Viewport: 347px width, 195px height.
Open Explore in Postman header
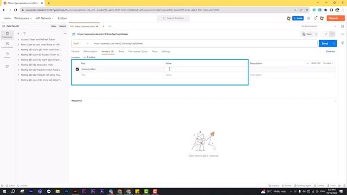tap(62, 18)
